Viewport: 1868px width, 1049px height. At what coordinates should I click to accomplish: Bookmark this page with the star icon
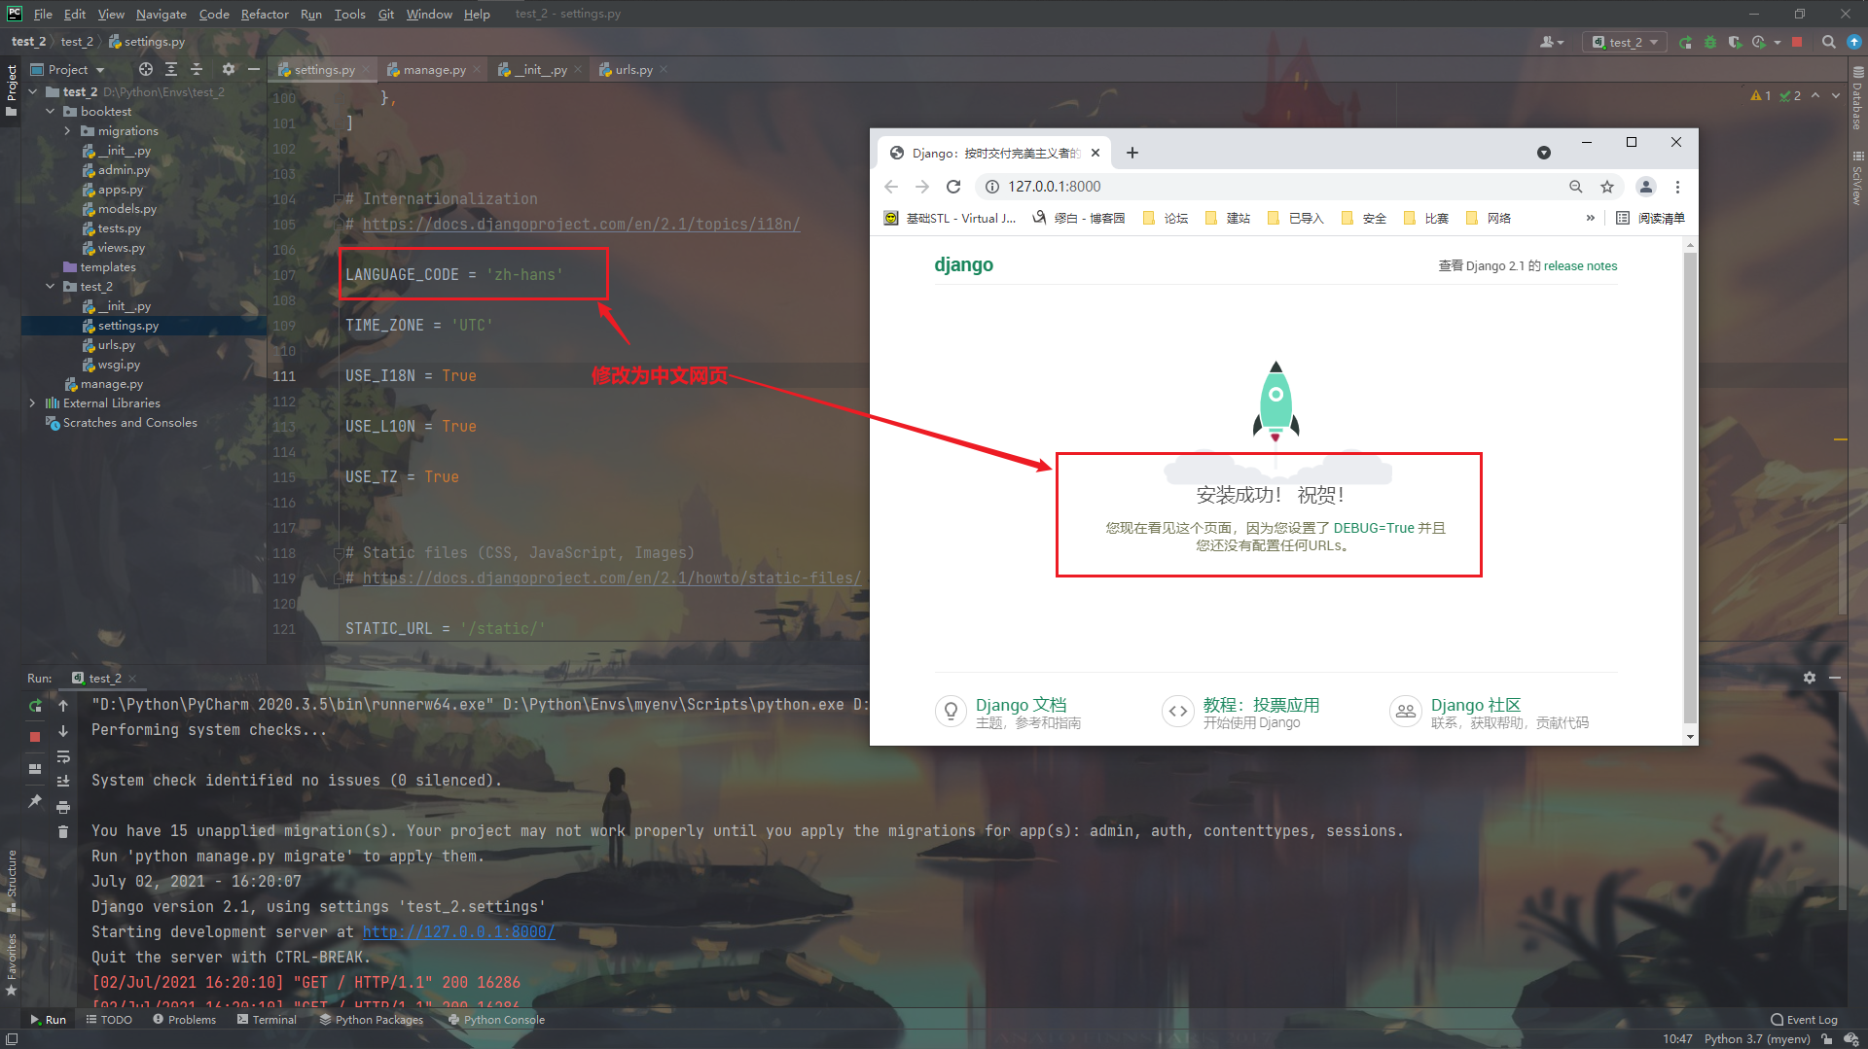[x=1607, y=187]
